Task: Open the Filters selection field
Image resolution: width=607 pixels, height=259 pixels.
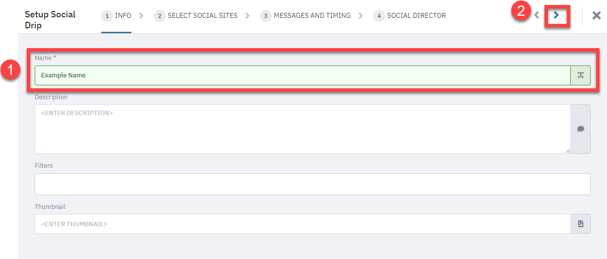Action: [312, 184]
